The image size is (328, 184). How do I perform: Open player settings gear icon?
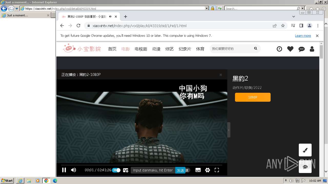coord(208,170)
